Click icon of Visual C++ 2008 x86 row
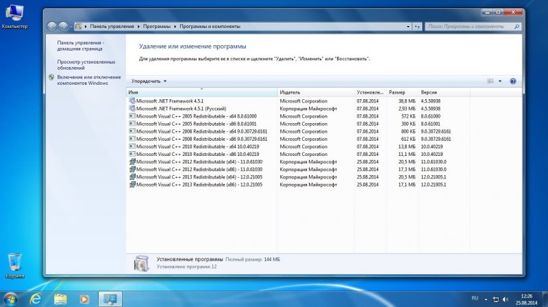548x307 pixels. [132, 139]
